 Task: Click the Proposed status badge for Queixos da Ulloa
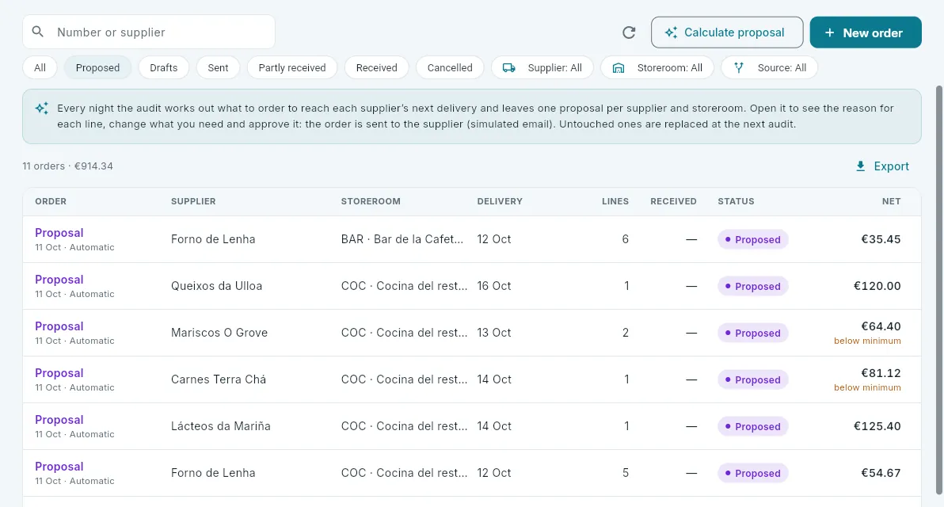coord(752,286)
